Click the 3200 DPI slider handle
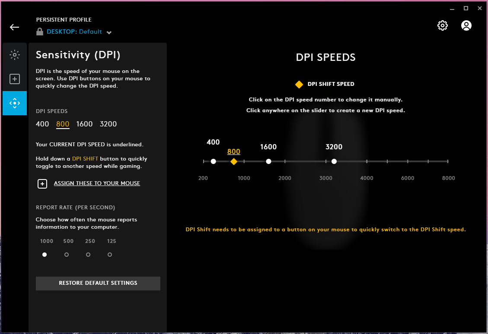Screen dimensions: 488x334 (x=334, y=161)
